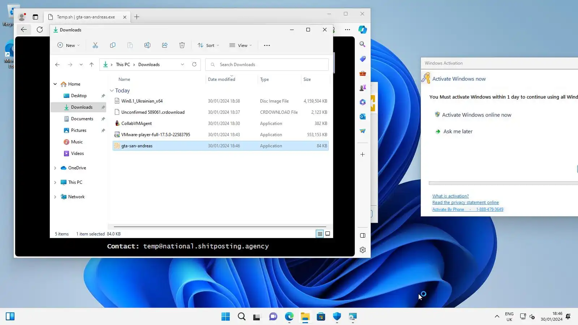Open the Edge sidebar search icon
Image resolution: width=578 pixels, height=325 pixels.
363,44
